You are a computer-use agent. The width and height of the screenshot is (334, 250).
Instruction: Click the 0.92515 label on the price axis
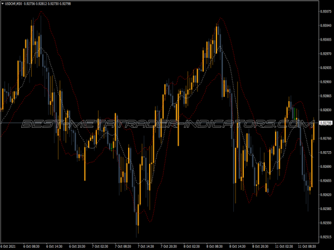(325, 237)
